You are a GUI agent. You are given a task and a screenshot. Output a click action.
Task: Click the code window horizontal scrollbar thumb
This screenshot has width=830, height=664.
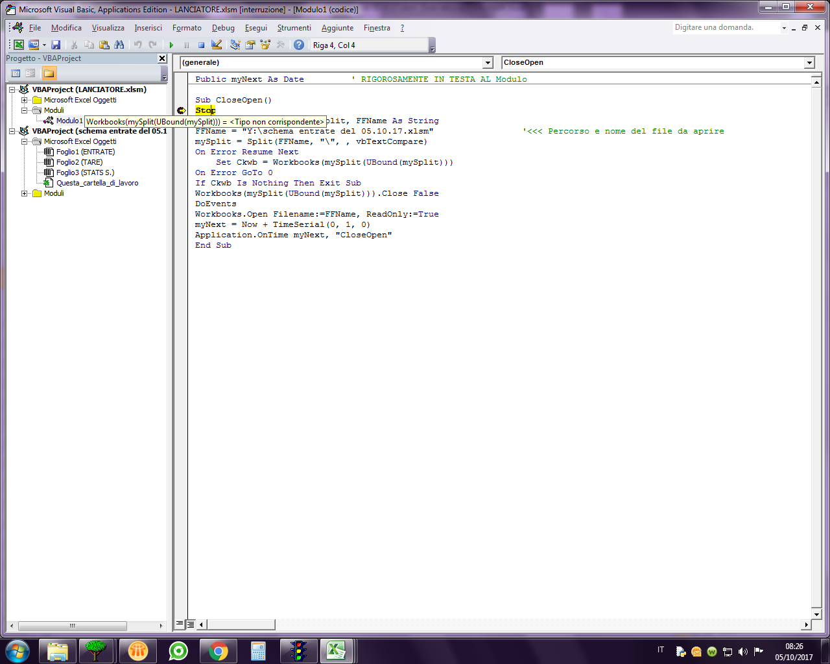click(x=241, y=624)
